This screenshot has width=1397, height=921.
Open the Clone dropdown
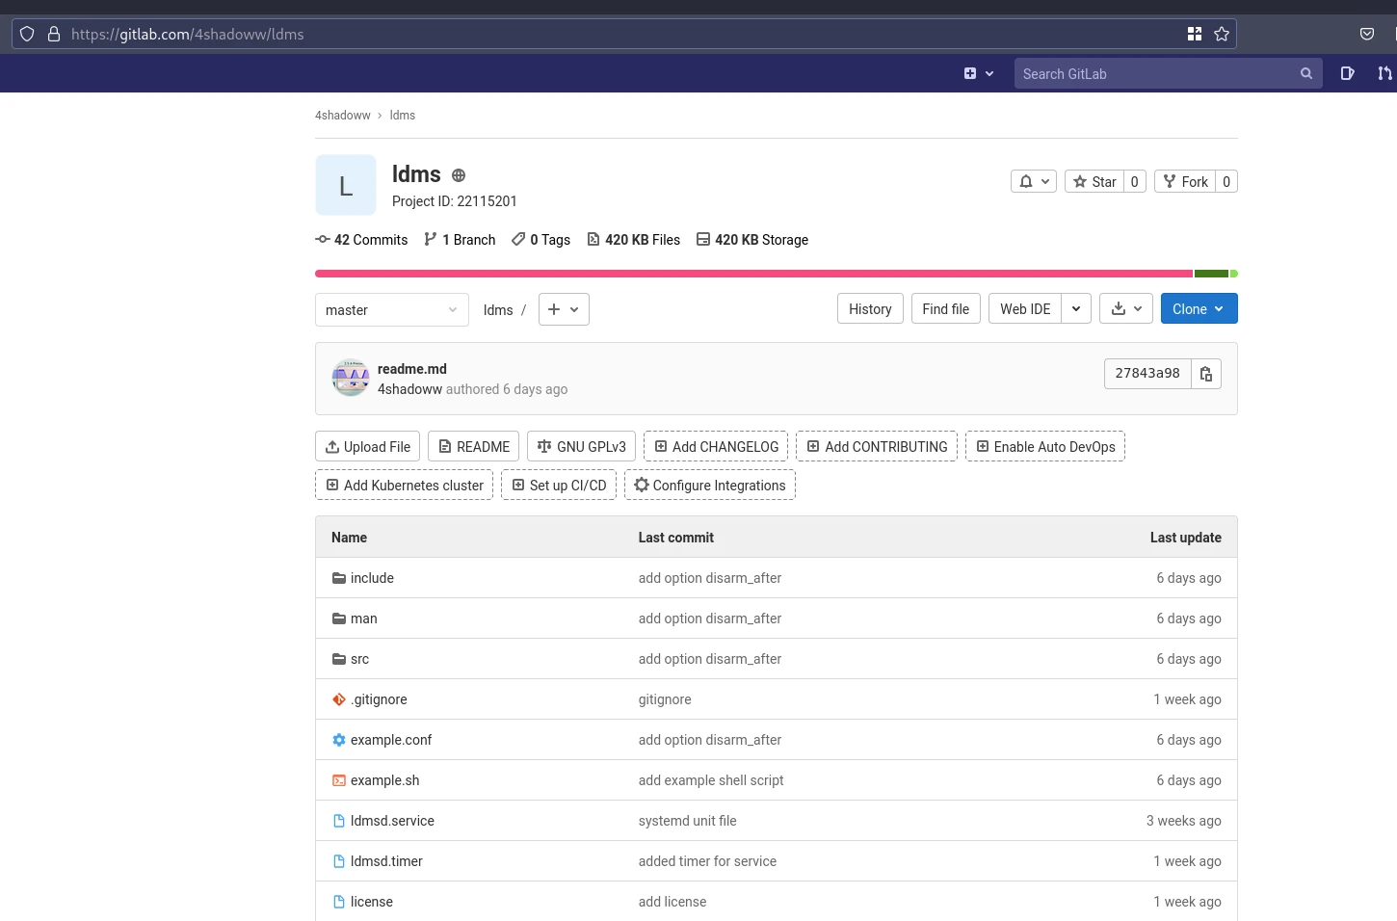[x=1199, y=308]
